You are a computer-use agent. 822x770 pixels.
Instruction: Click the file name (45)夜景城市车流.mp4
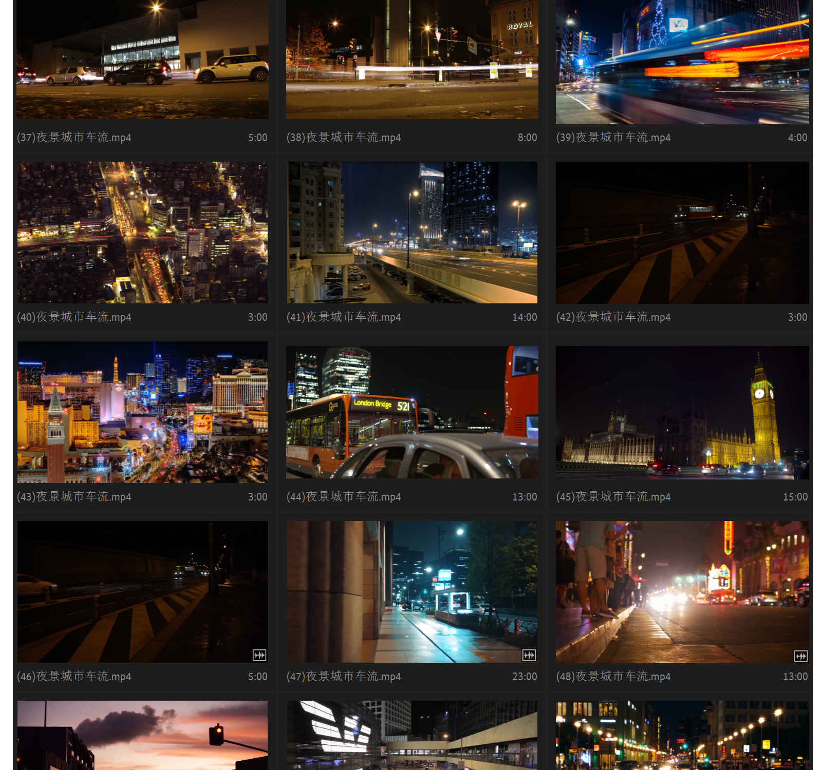coord(613,497)
